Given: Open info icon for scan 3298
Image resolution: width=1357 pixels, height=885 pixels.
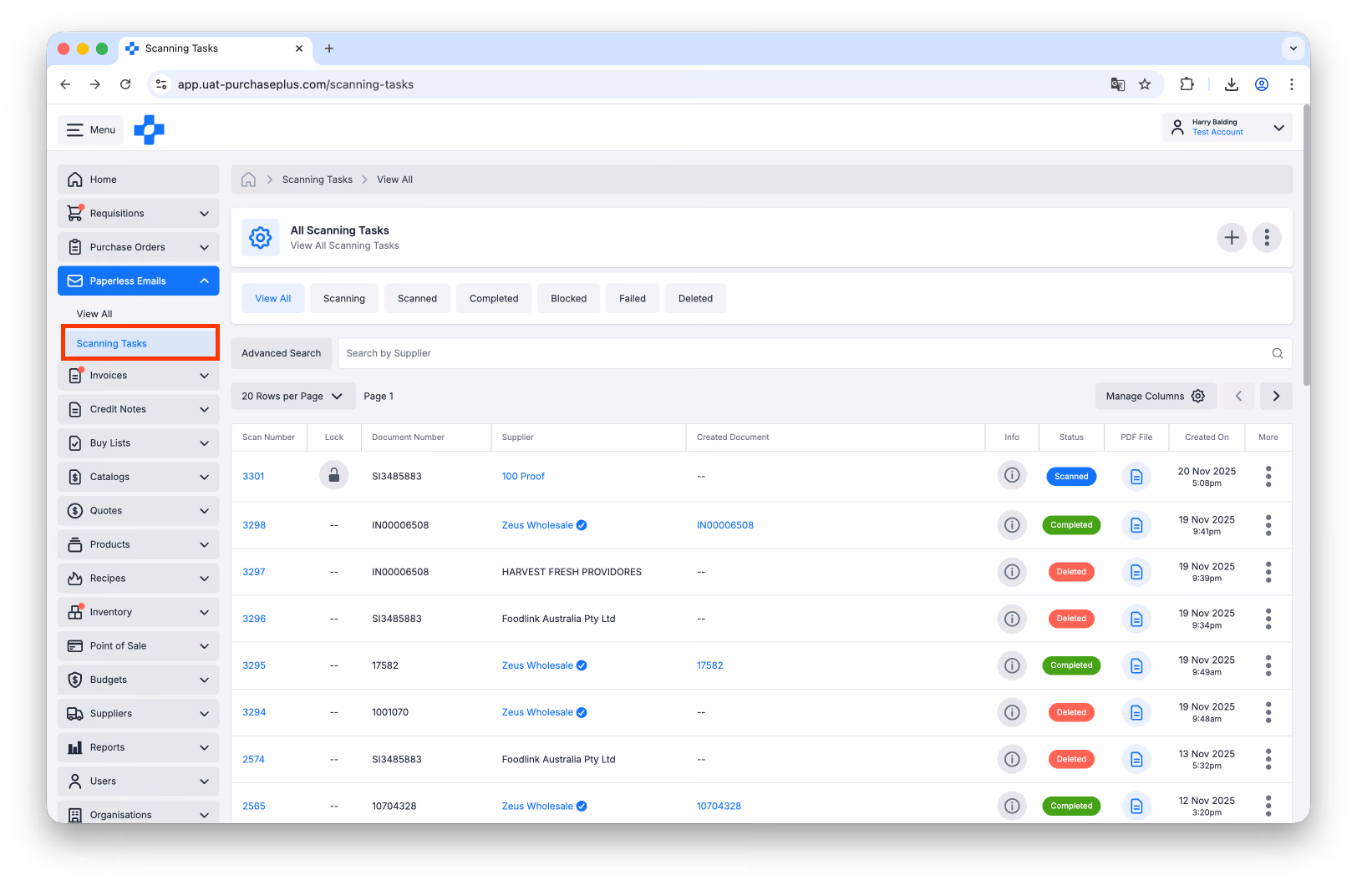Looking at the screenshot, I should point(1012,525).
